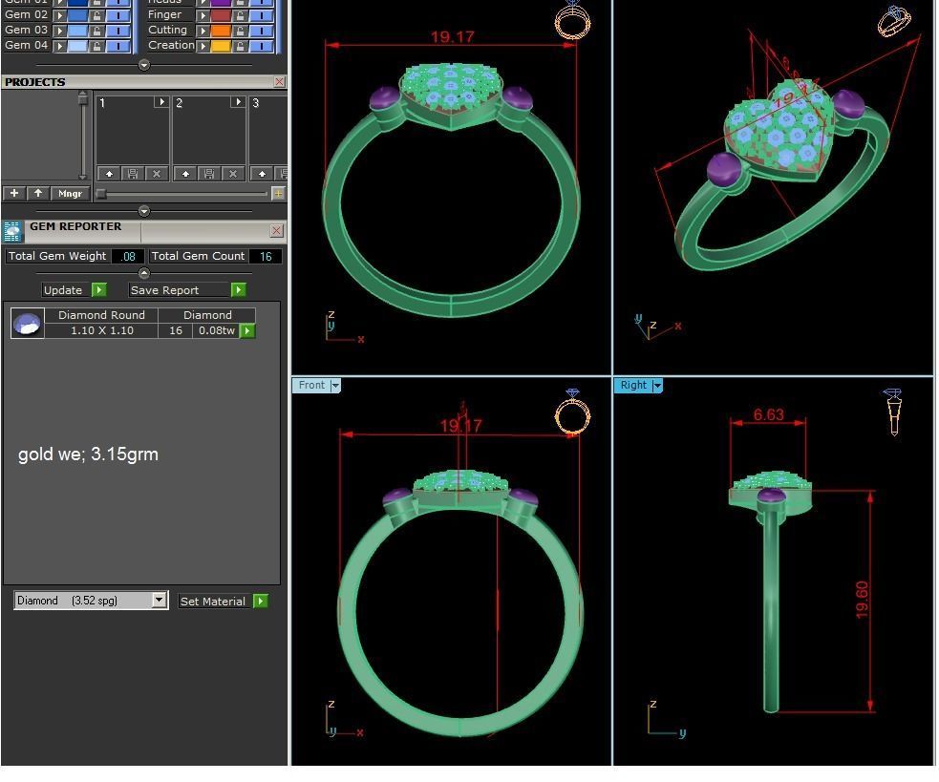Screen dimensions: 939x782
Task: Load project slot 3 with up arrow
Action: [x=262, y=174]
